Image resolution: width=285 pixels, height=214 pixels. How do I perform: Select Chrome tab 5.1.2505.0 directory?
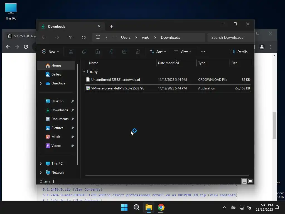tap(22, 36)
